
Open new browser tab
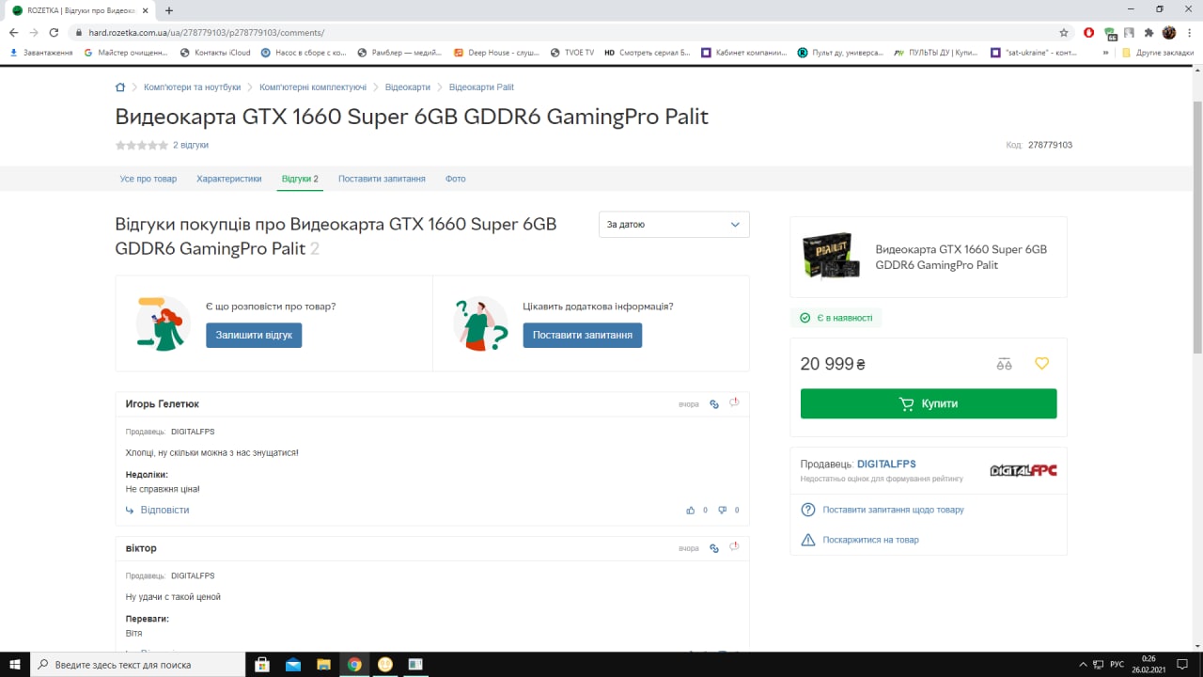(169, 10)
